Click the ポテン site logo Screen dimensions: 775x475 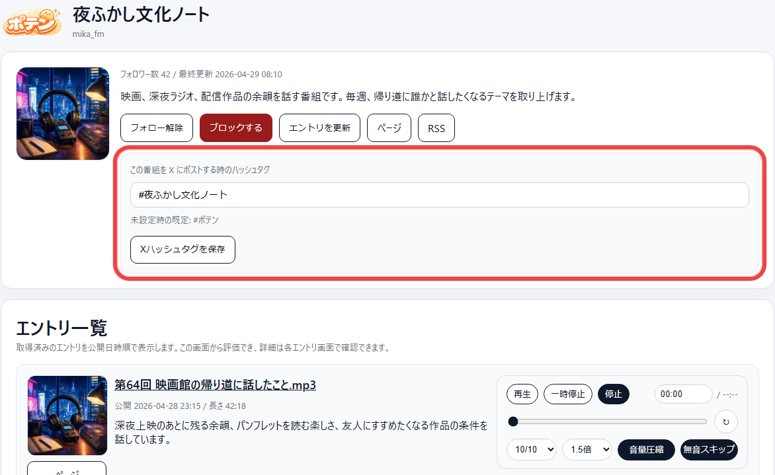point(32,22)
